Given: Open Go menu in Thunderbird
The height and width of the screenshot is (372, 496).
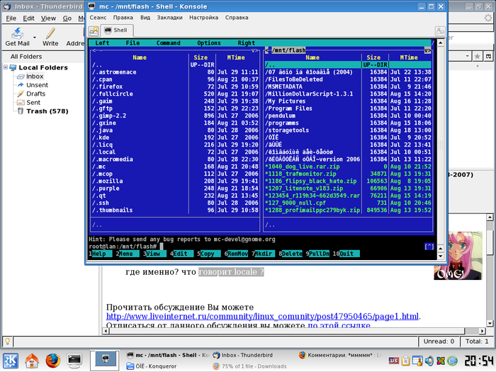Looking at the screenshot, I should (x=67, y=18).
